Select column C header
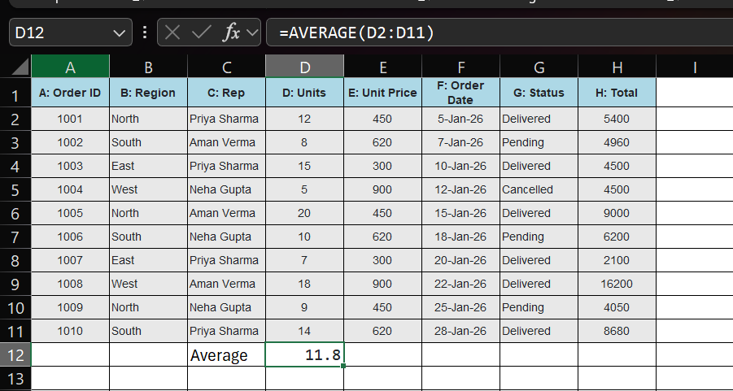This screenshot has width=733, height=391. (x=226, y=67)
